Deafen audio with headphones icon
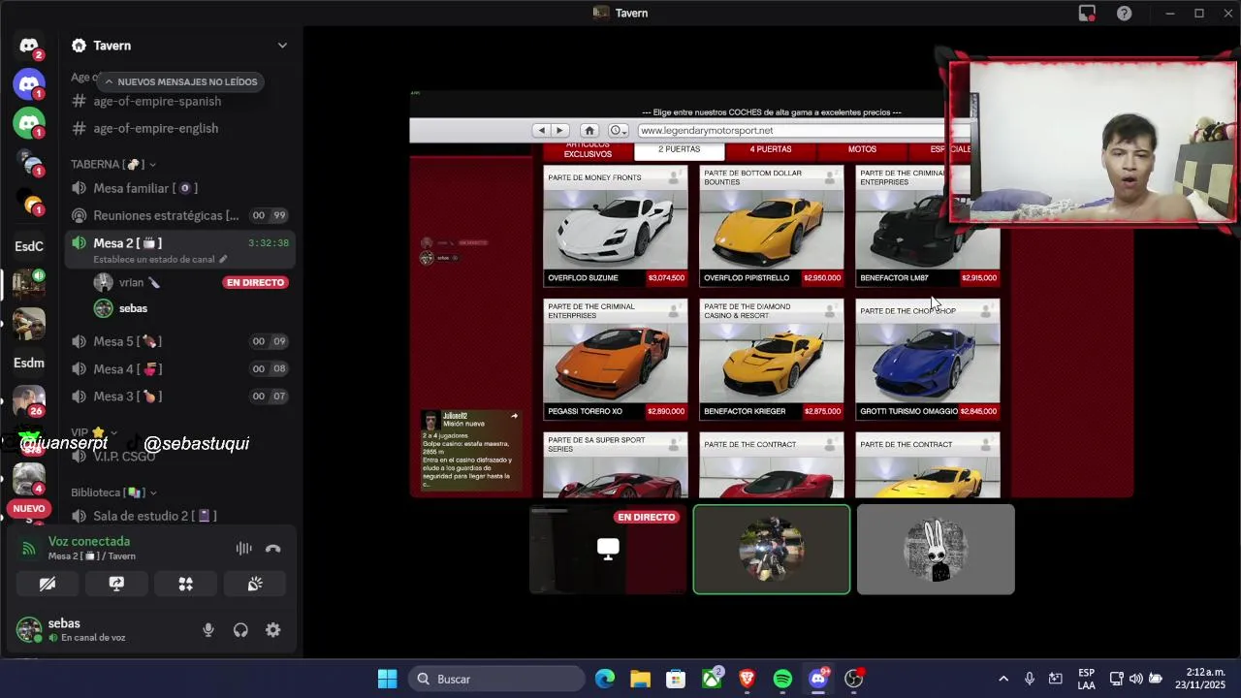This screenshot has width=1241, height=698. [240, 630]
